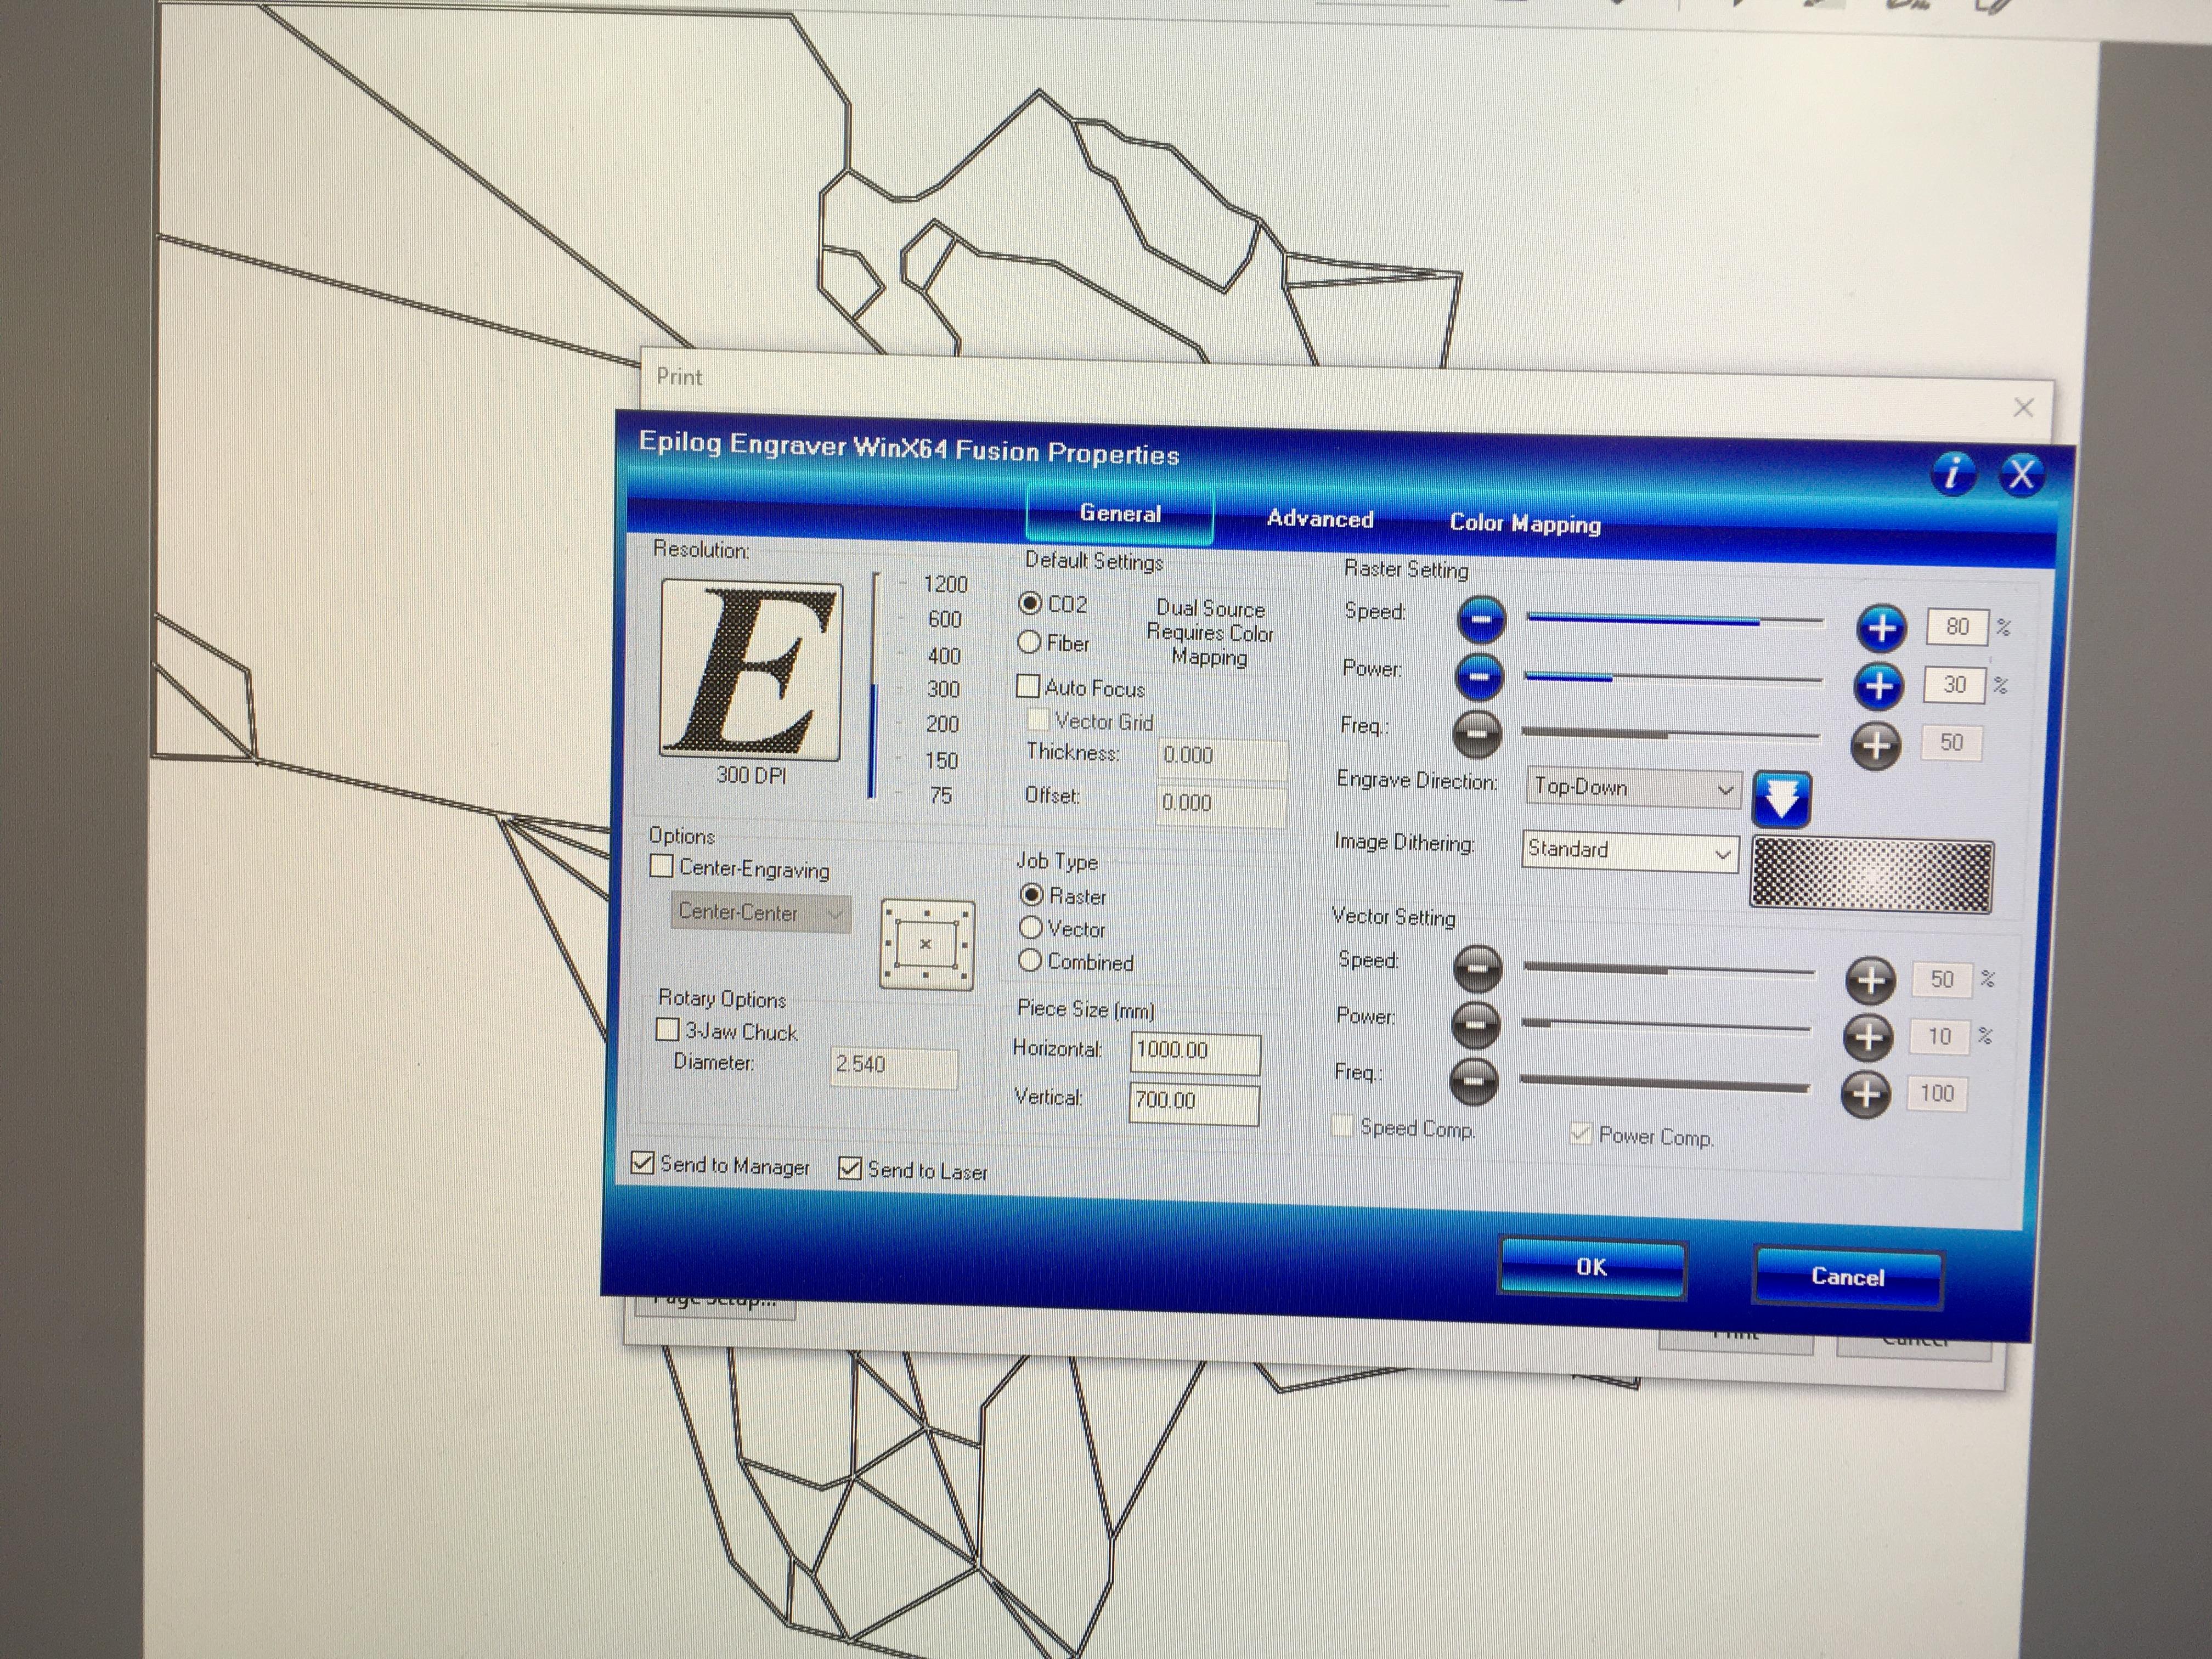The height and width of the screenshot is (1659, 2212).
Task: Select 400 DPI resolution label
Action: click(943, 656)
